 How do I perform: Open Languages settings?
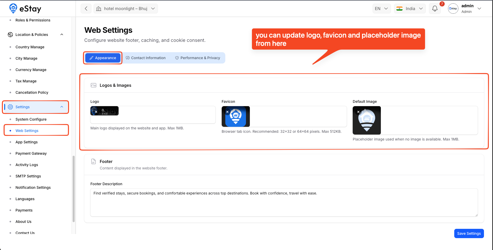25,199
